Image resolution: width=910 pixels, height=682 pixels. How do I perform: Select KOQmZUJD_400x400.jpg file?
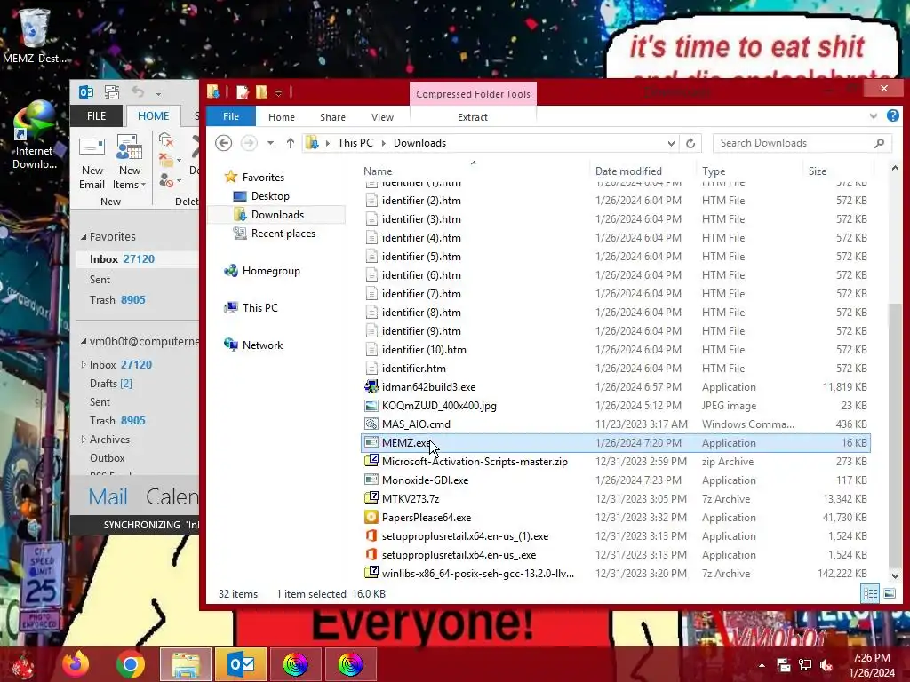tap(439, 405)
